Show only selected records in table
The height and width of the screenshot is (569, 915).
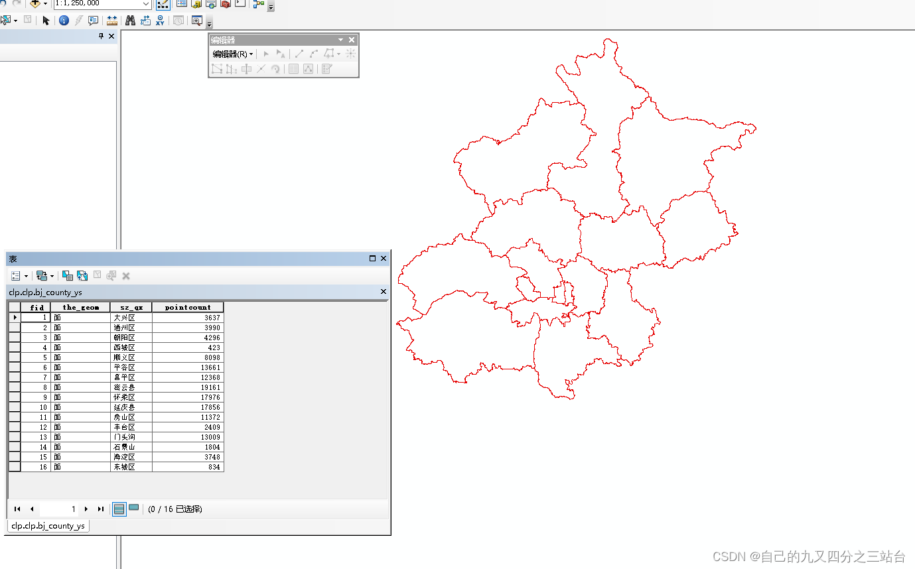point(134,509)
